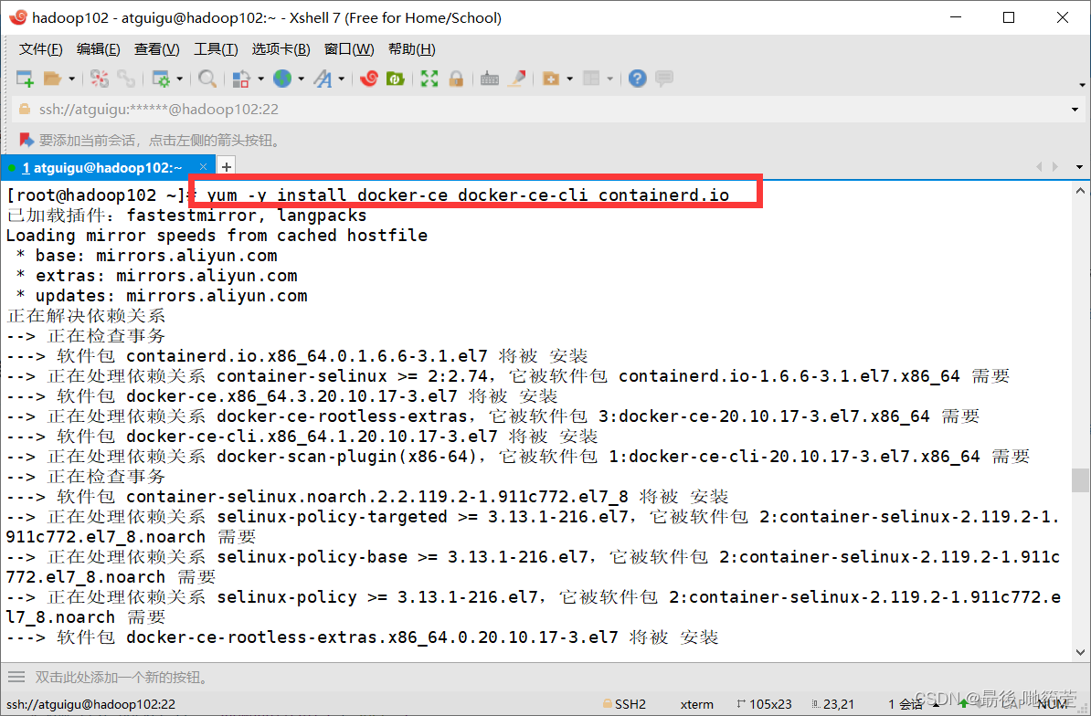Open the 窗口(W) menu

pos(349,49)
